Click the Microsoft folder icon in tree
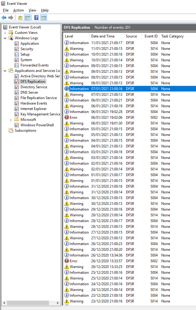Image resolution: width=196 pixels, height=310 pixels. (17, 120)
